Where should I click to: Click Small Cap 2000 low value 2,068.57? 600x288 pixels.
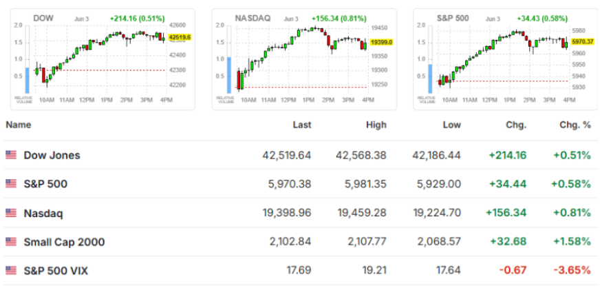(439, 242)
